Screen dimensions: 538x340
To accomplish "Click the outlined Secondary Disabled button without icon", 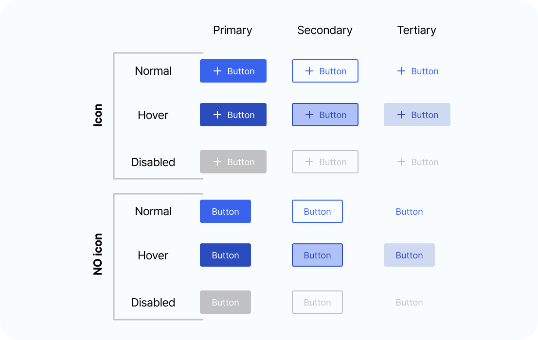I will click(x=317, y=302).
